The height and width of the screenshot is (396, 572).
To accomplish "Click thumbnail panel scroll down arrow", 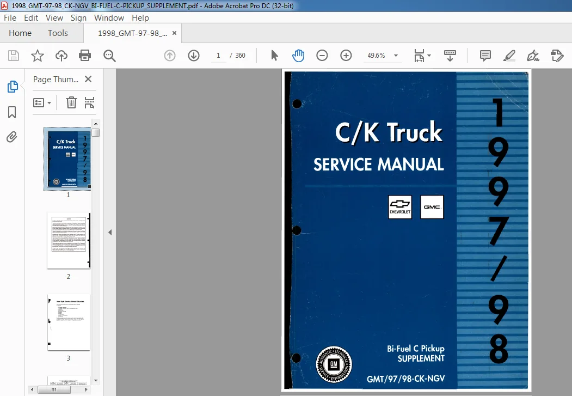I will pyautogui.click(x=96, y=381).
